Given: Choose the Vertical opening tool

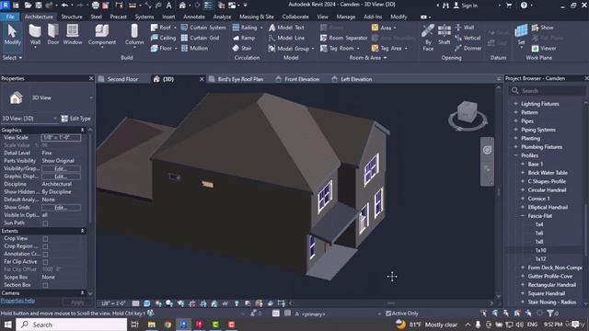Looking at the screenshot, I should click(468, 38).
